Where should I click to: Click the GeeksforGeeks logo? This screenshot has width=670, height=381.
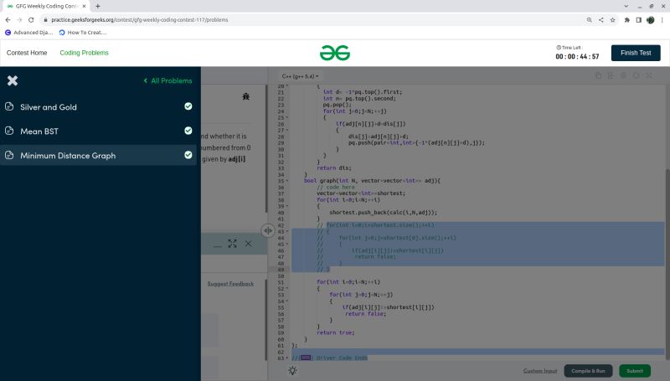pos(334,53)
